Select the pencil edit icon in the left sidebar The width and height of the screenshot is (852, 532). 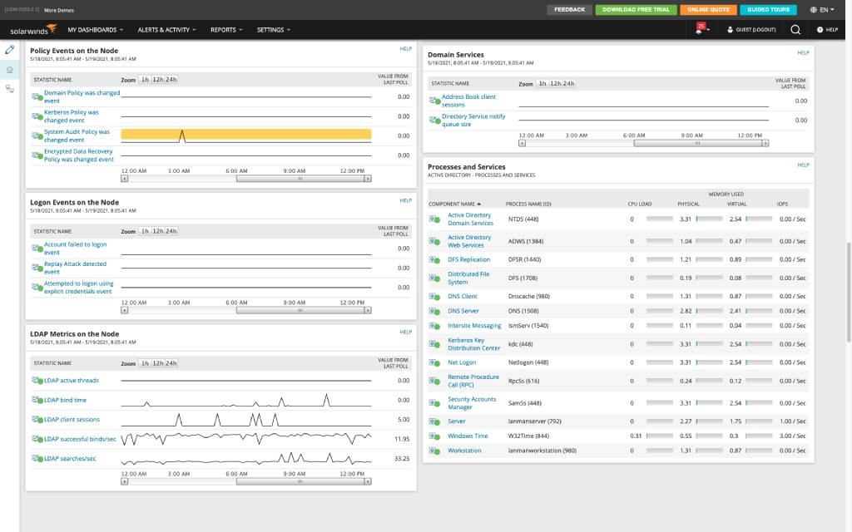(x=10, y=49)
